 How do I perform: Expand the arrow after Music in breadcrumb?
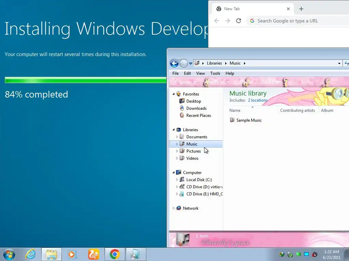pos(244,63)
